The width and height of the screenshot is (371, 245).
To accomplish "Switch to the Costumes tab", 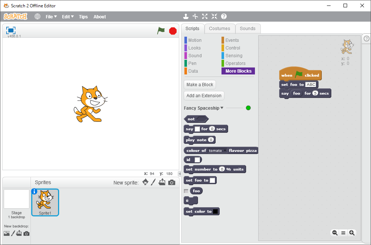I will tap(219, 29).
